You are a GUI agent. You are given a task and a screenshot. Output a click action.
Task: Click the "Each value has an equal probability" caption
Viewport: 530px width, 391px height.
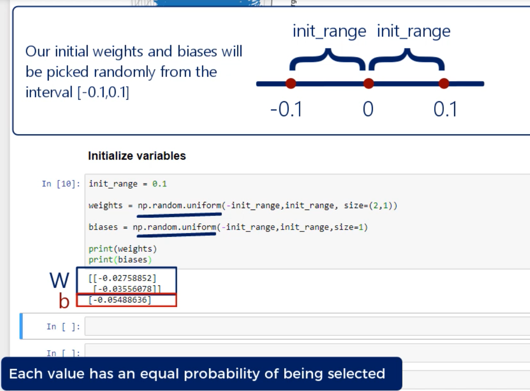coord(197,374)
